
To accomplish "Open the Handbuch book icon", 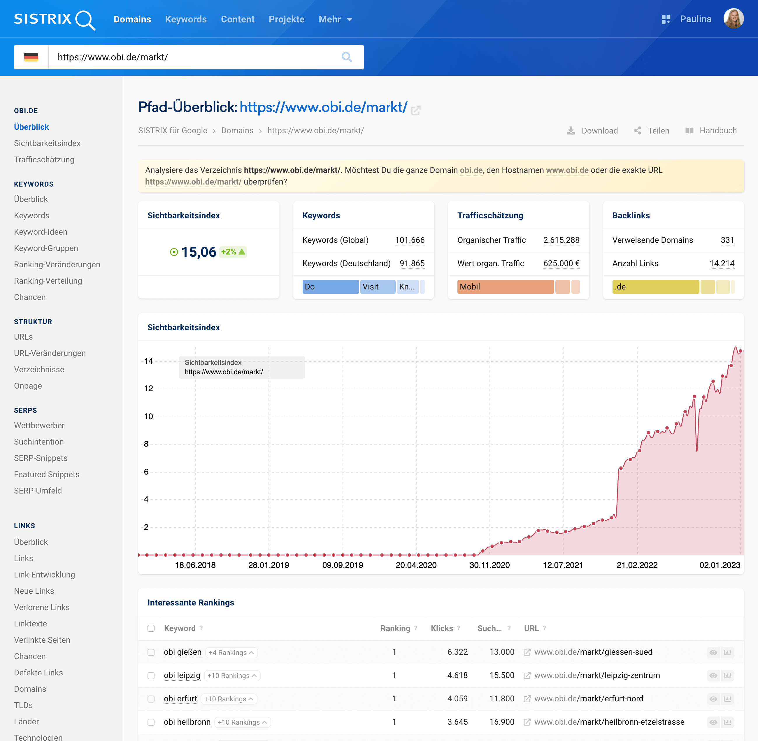I will point(689,131).
